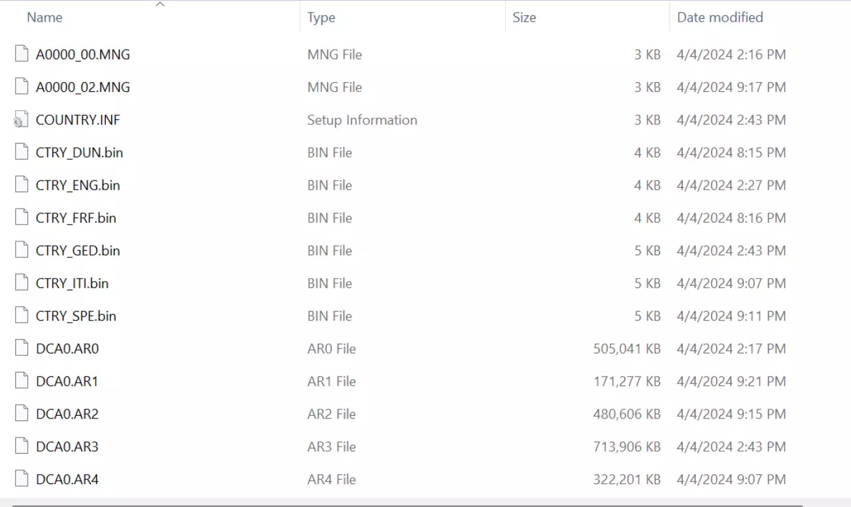Click the horizontal scrollbar at the bottom
The height and width of the screenshot is (507, 851).
[x=407, y=505]
